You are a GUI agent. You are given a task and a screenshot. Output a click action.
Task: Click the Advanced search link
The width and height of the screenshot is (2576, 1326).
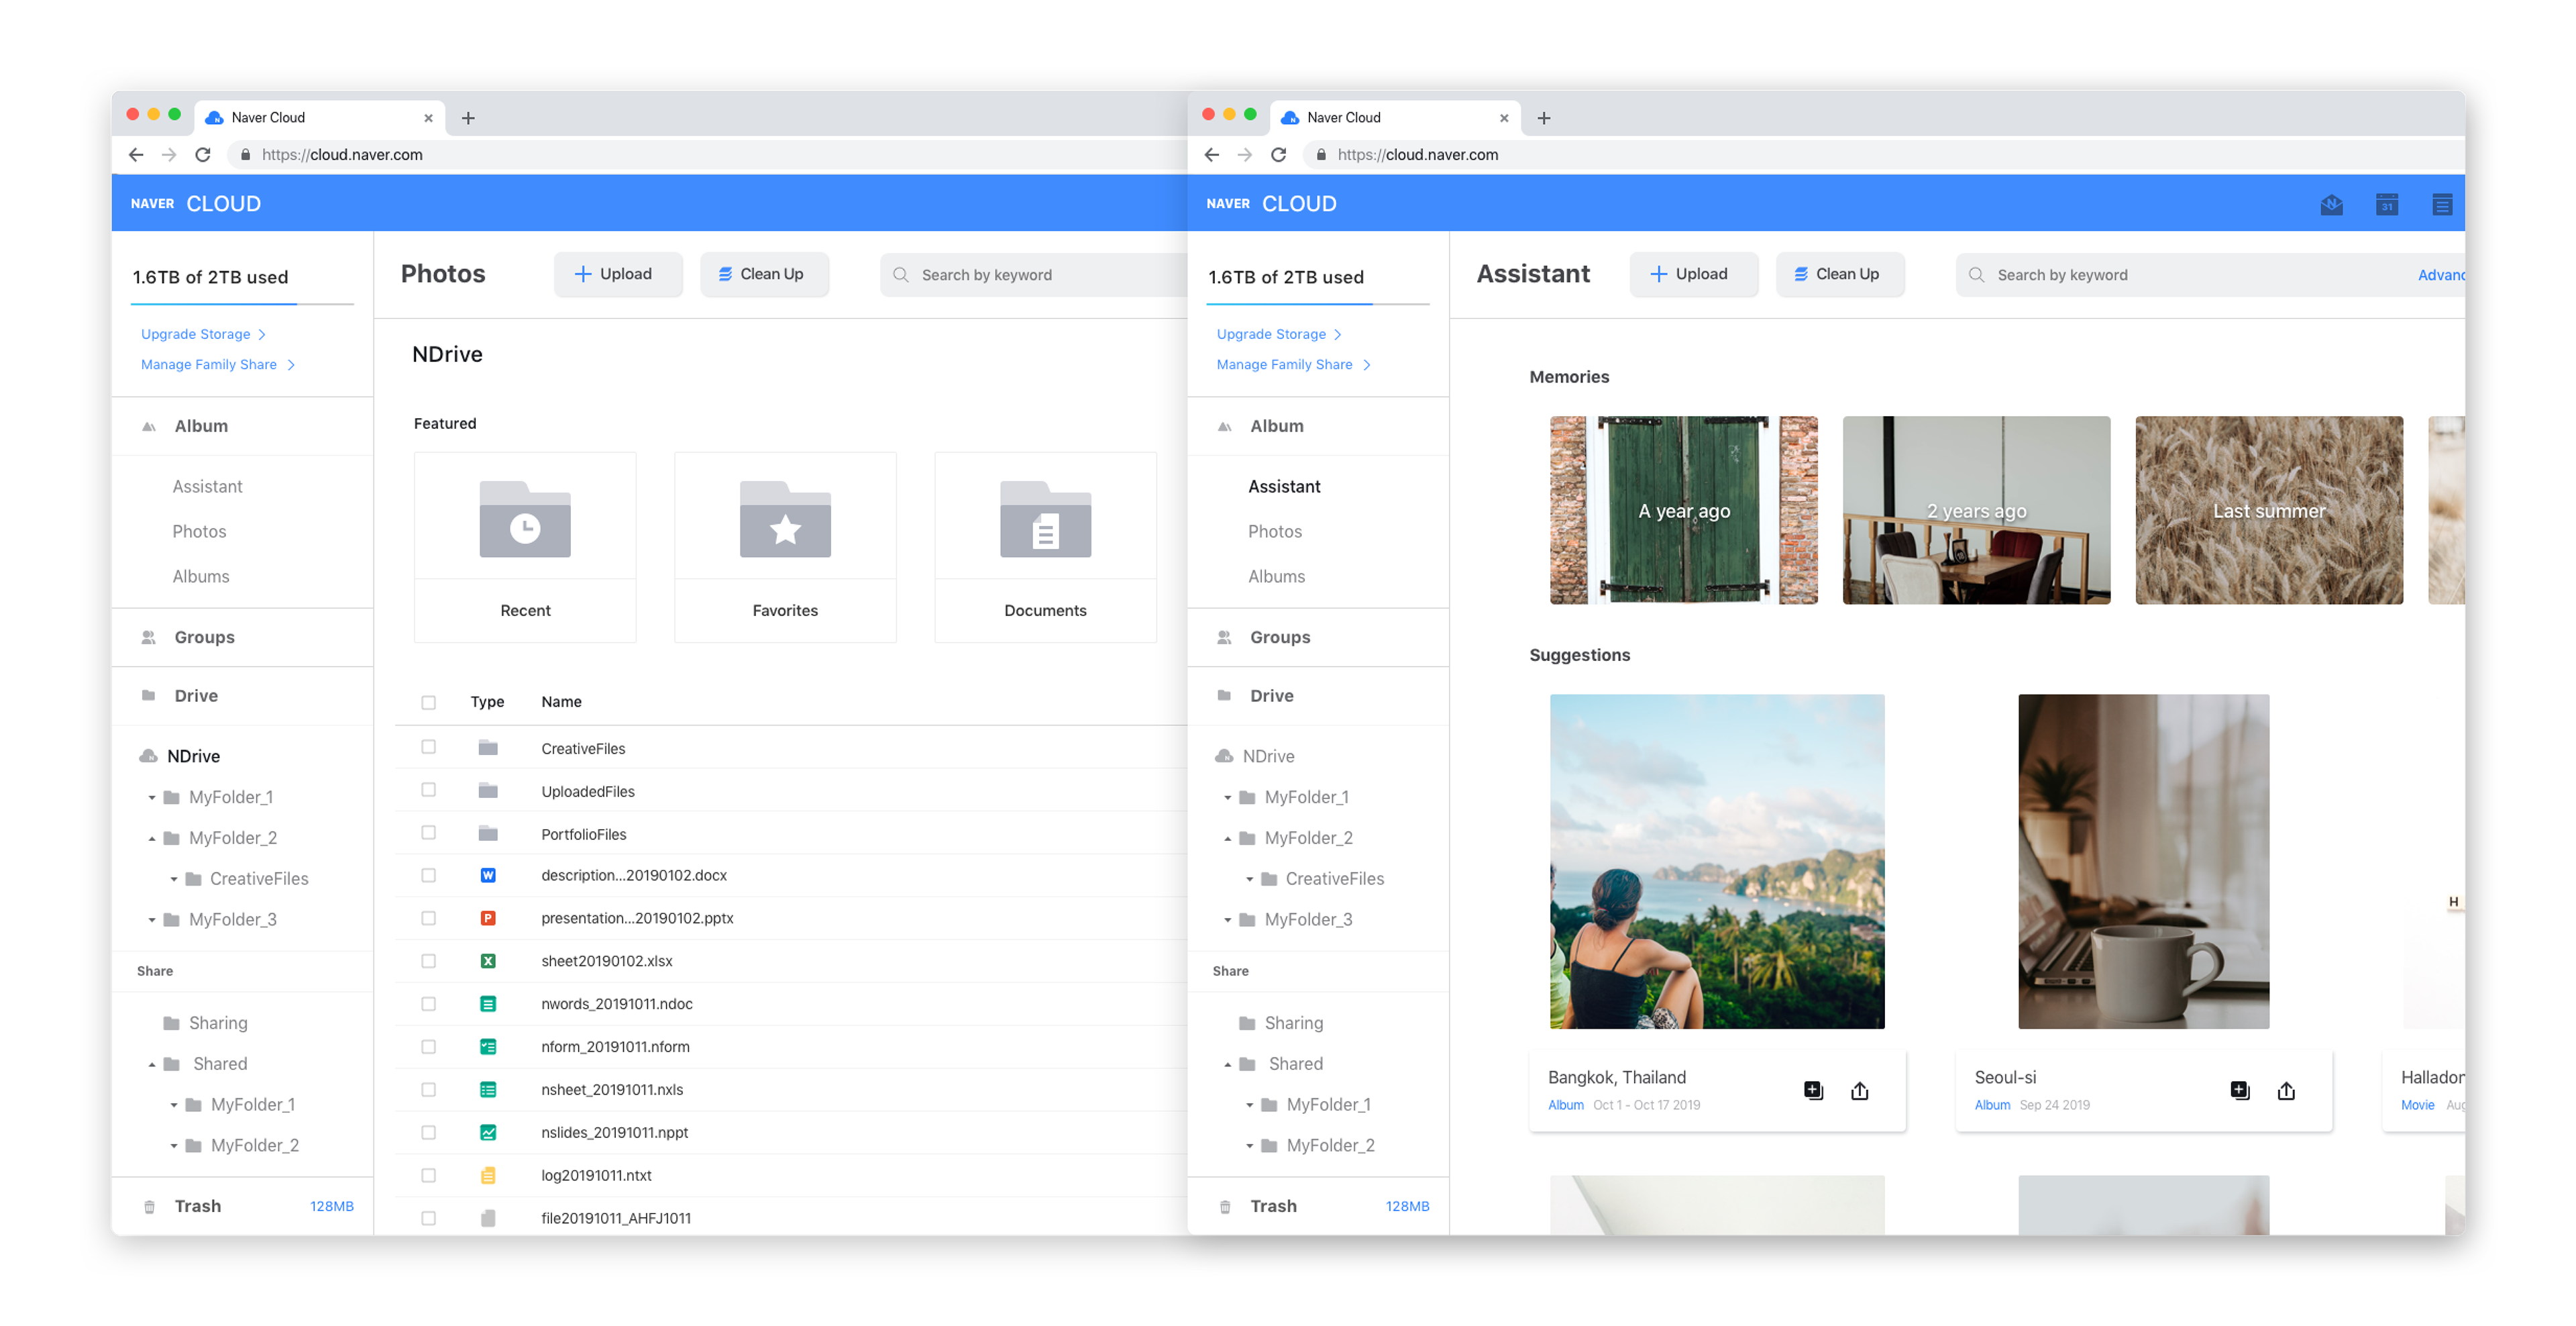pos(2441,275)
